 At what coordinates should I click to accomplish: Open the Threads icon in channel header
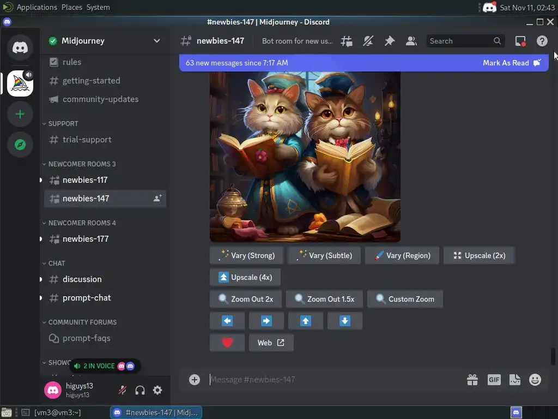pos(346,41)
